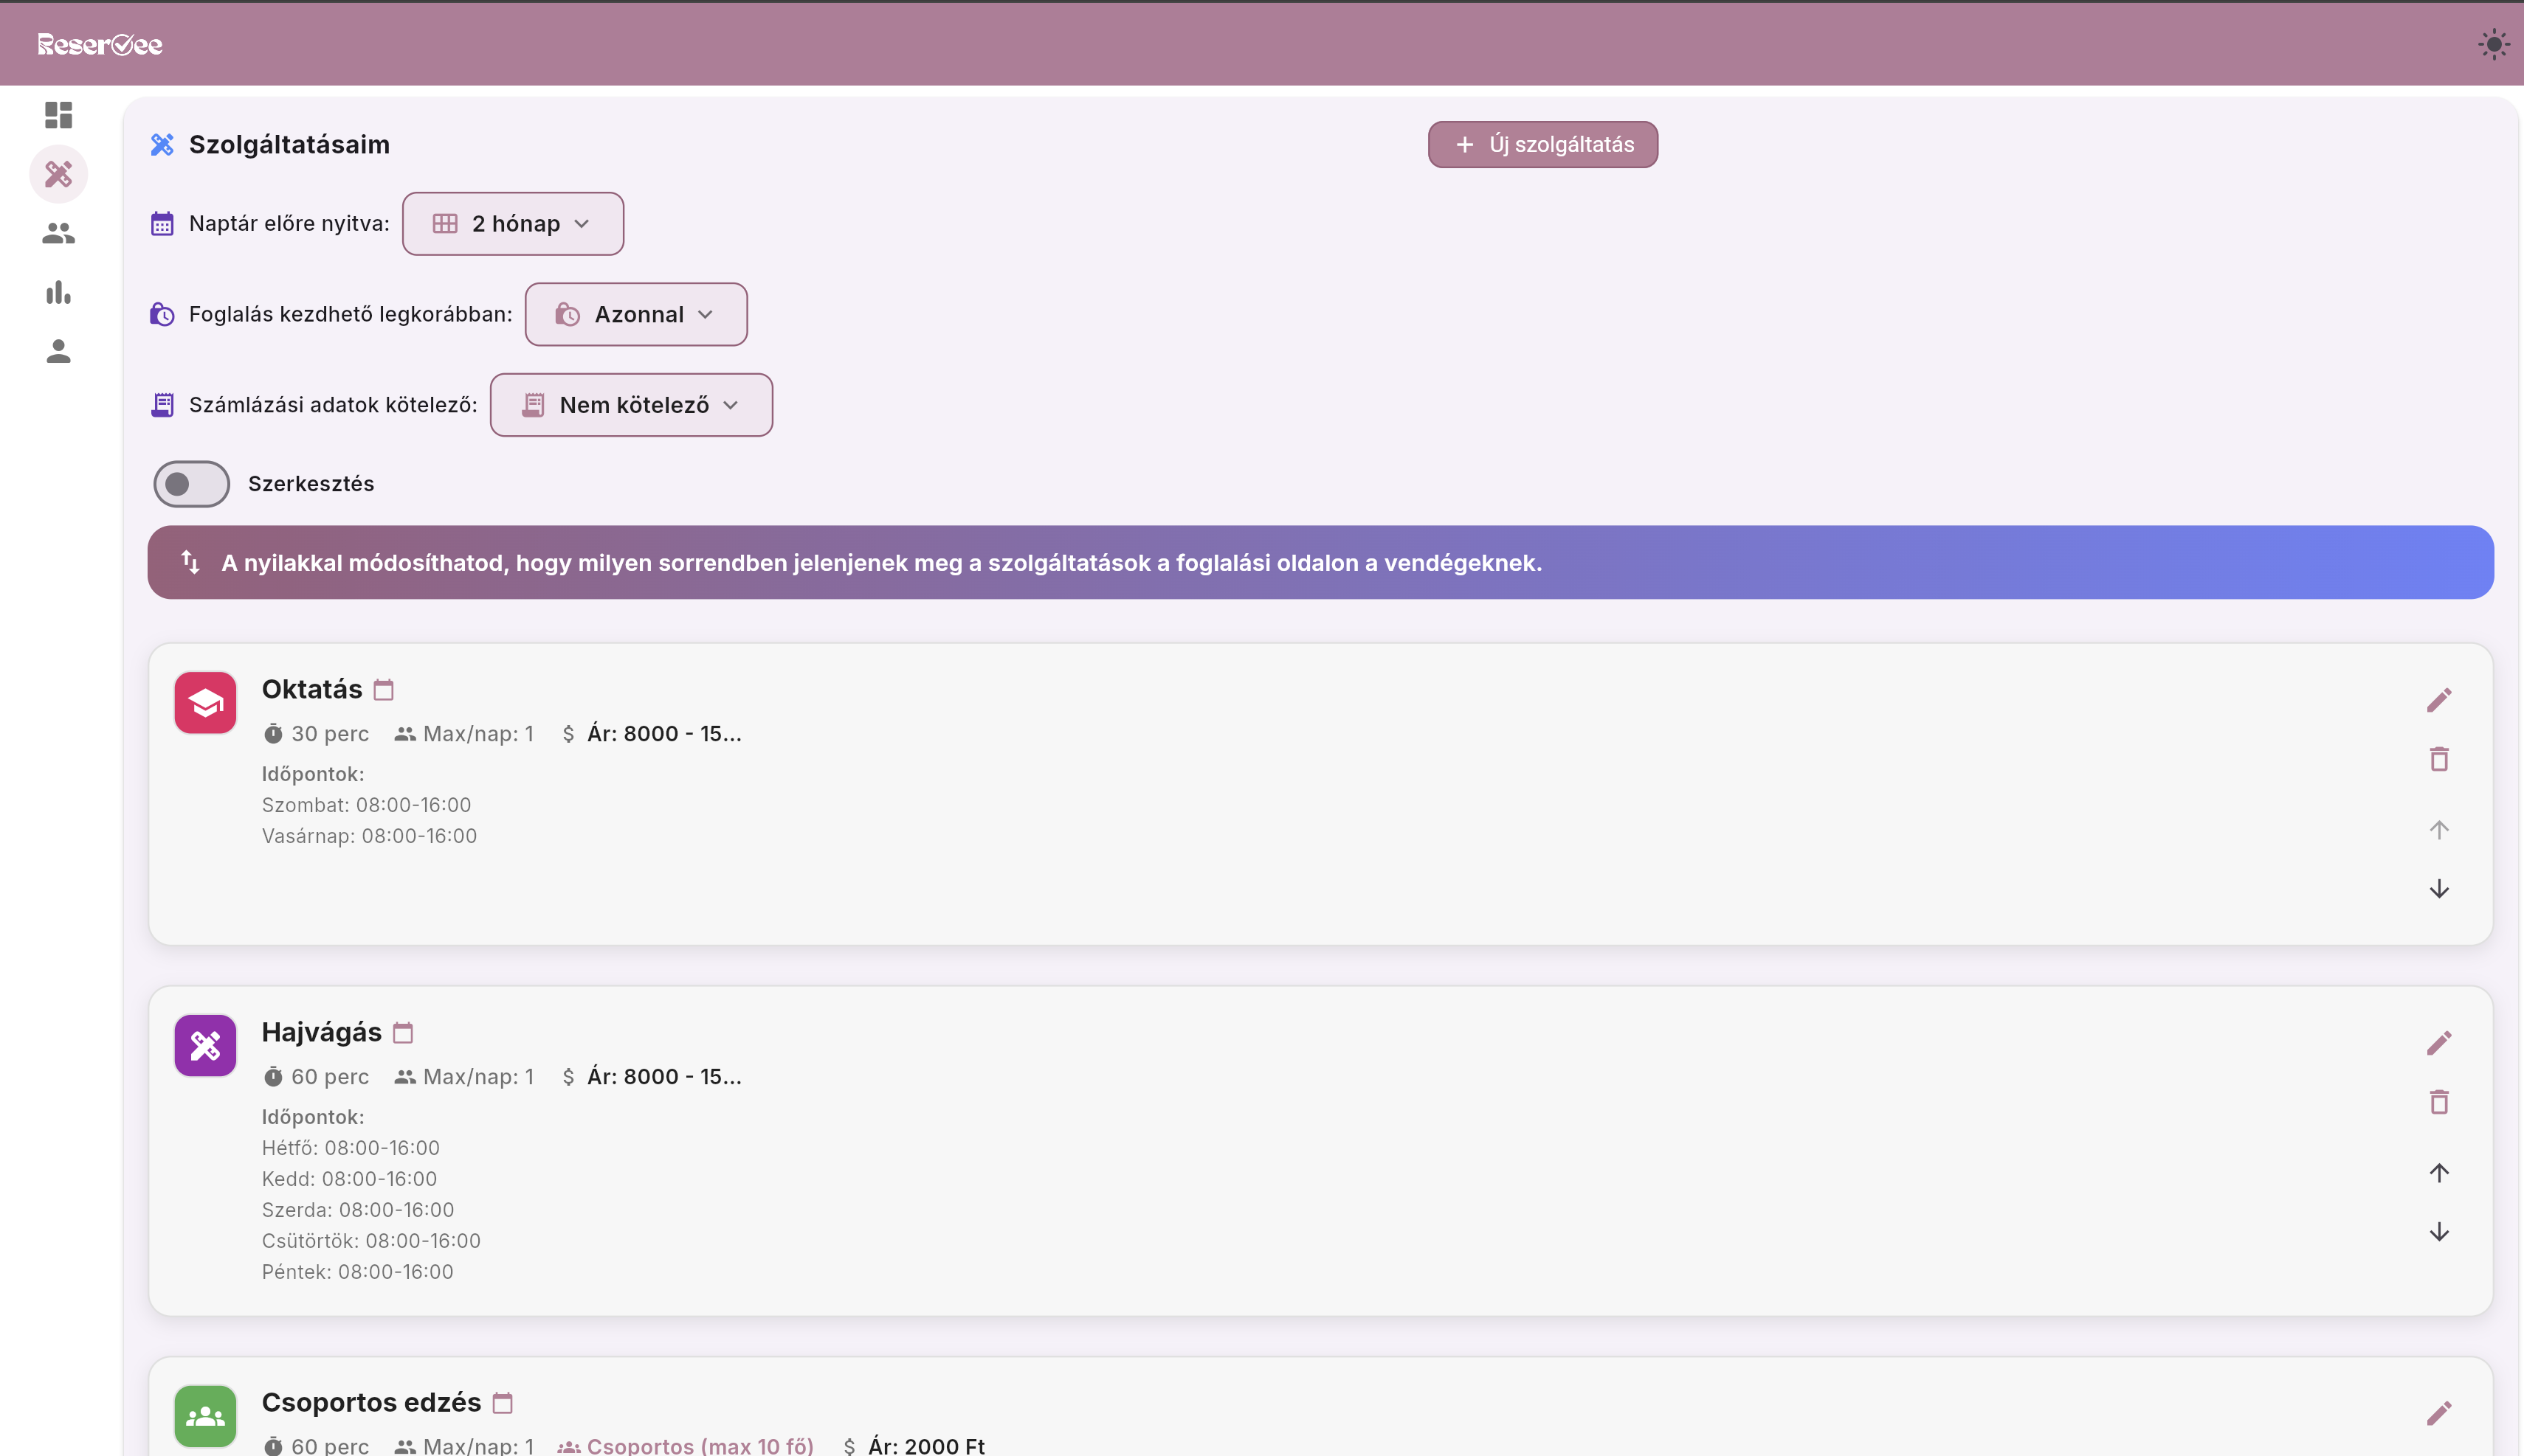Click the ReserVee logo
This screenshot has height=1456, width=2524.
[x=100, y=44]
